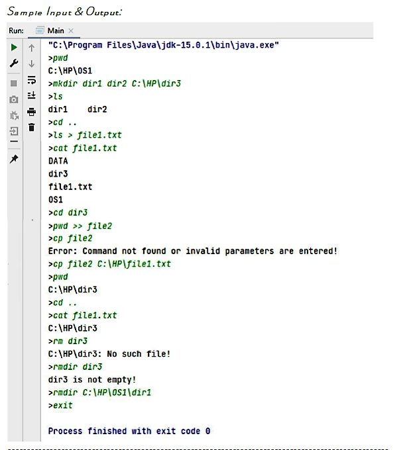Click the Clear All trash icon
This screenshot has height=450, width=417.
32,127
